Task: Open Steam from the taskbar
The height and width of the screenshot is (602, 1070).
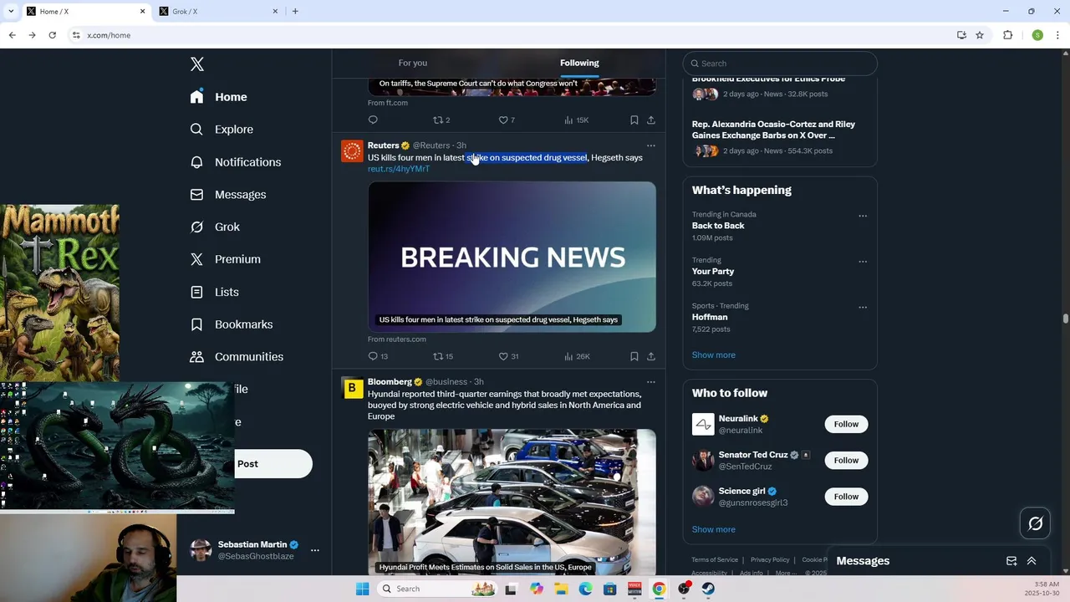Action: tap(708, 589)
